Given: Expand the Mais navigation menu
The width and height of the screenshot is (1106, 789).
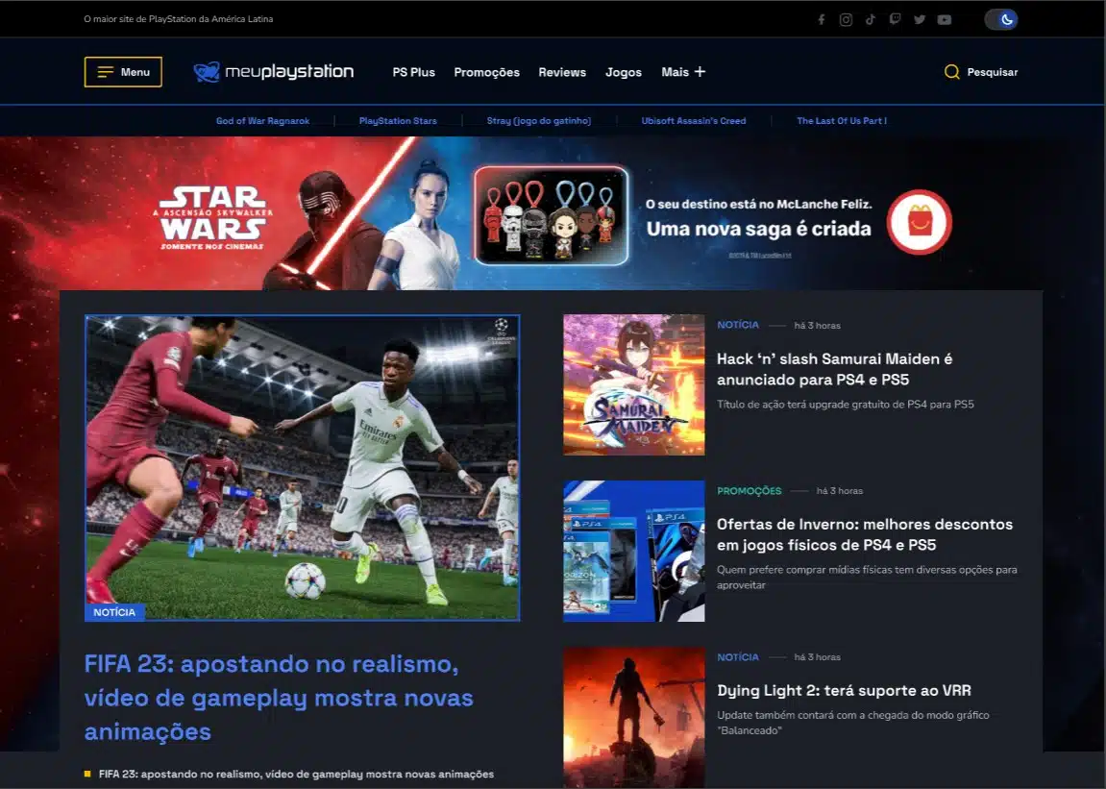Looking at the screenshot, I should (x=682, y=71).
